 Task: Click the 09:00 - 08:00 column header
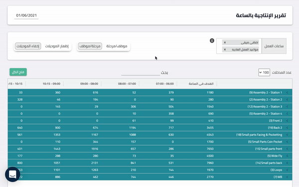[x=89, y=84]
